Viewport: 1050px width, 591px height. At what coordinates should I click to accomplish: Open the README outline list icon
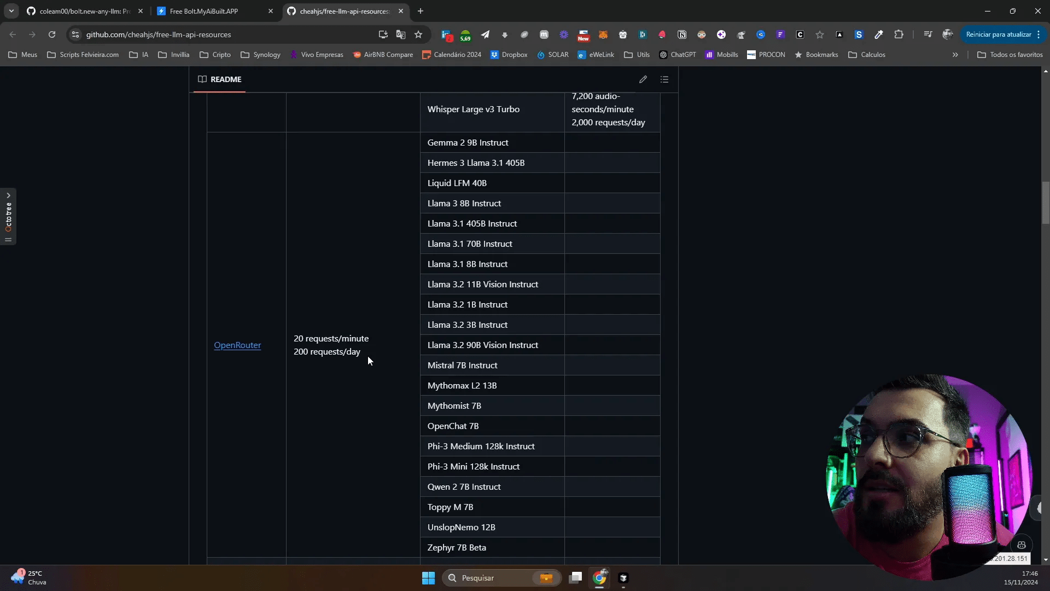pos(664,79)
